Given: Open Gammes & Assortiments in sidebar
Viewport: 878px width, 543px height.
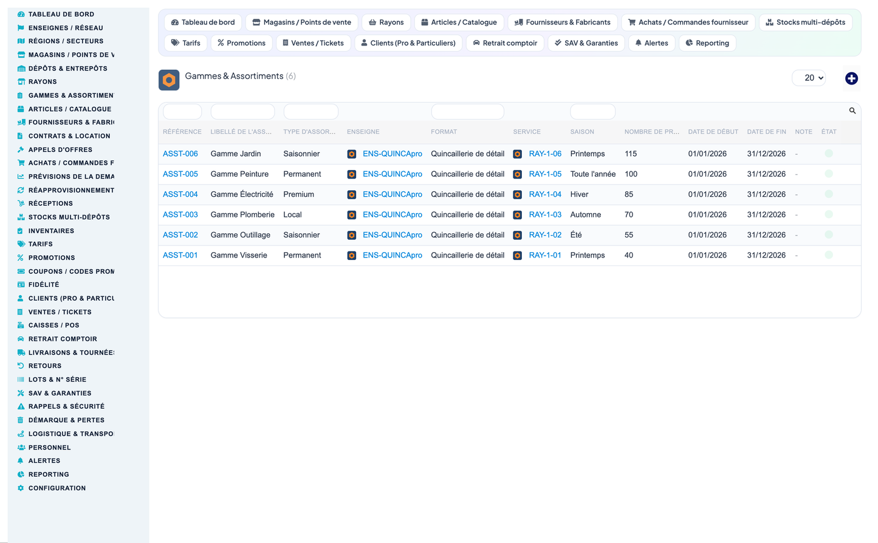Looking at the screenshot, I should pos(71,95).
